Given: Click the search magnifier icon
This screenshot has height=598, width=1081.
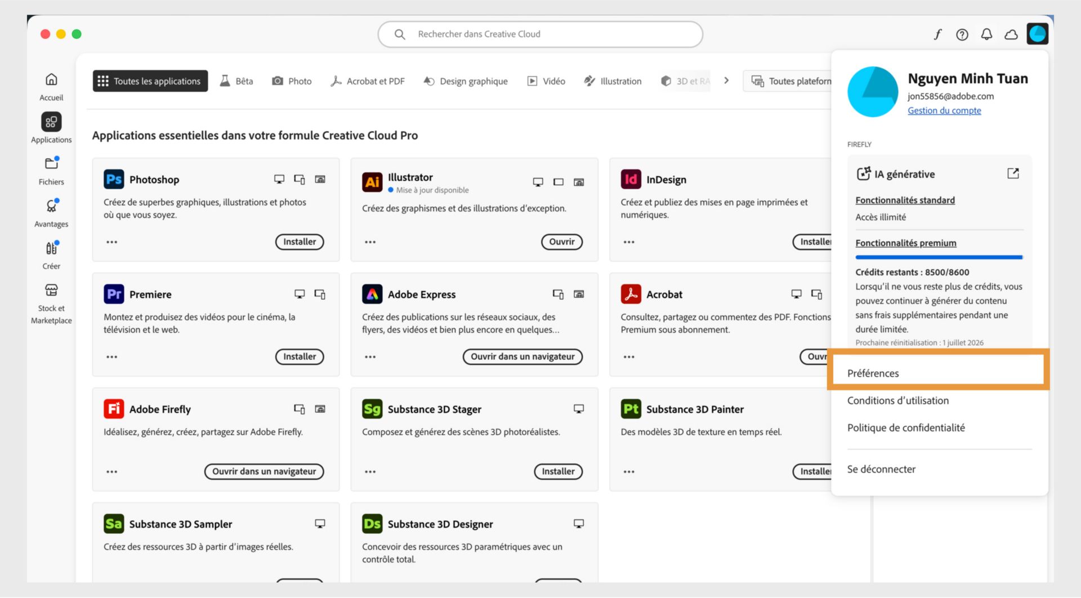Looking at the screenshot, I should (x=400, y=34).
